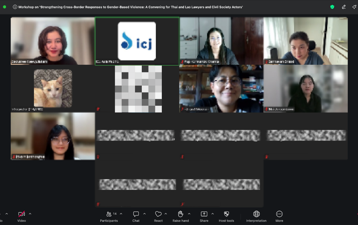
Task: Expand the Chat options chevron
Action: click(x=144, y=214)
